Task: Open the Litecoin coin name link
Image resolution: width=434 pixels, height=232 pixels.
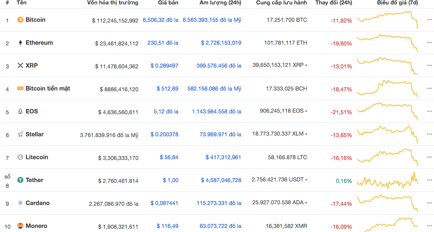Action: pos(37,157)
